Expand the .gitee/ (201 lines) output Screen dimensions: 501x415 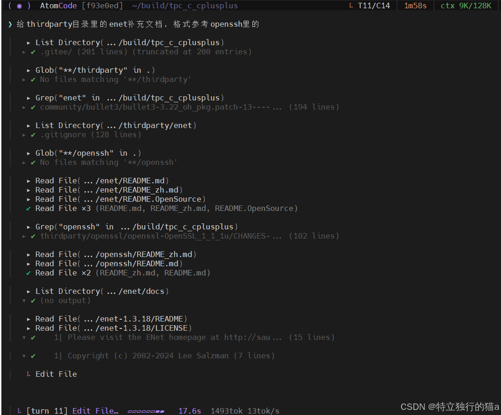24,52
